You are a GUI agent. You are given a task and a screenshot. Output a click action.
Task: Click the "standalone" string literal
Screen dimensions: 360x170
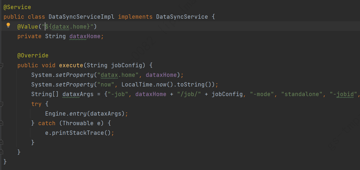click(302, 94)
